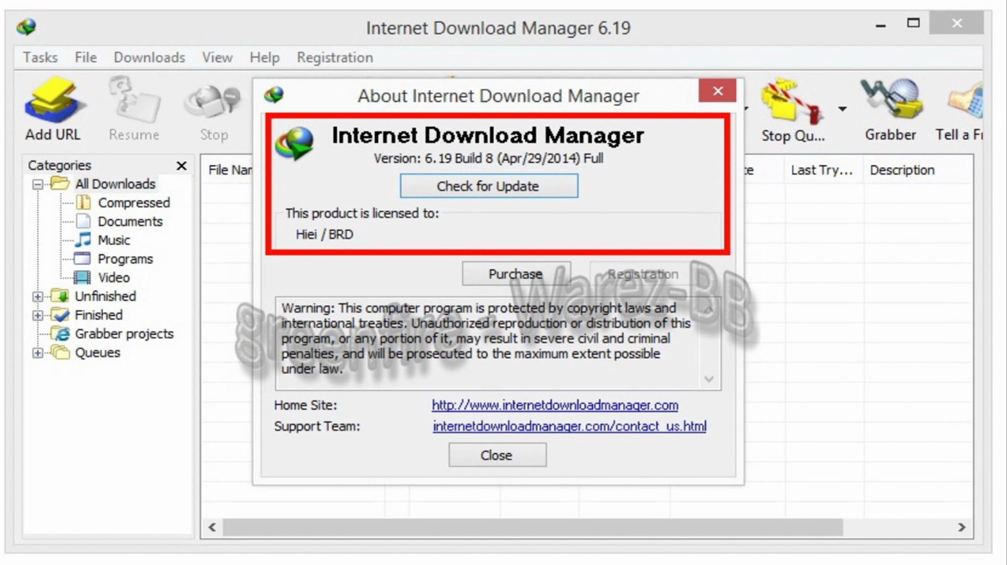Expand the Unfinished tree node
The width and height of the screenshot is (1007, 565).
click(x=38, y=297)
